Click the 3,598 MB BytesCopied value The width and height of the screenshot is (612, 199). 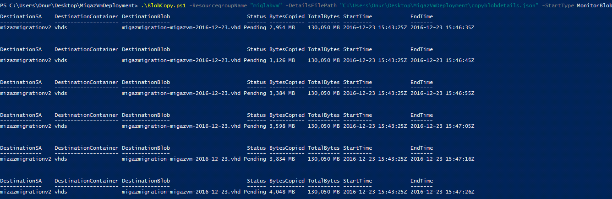282,126
